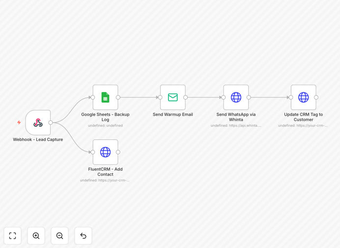Click the red trigger lightning bolt icon
Viewport: 340px width, 248px height.
(x=19, y=122)
